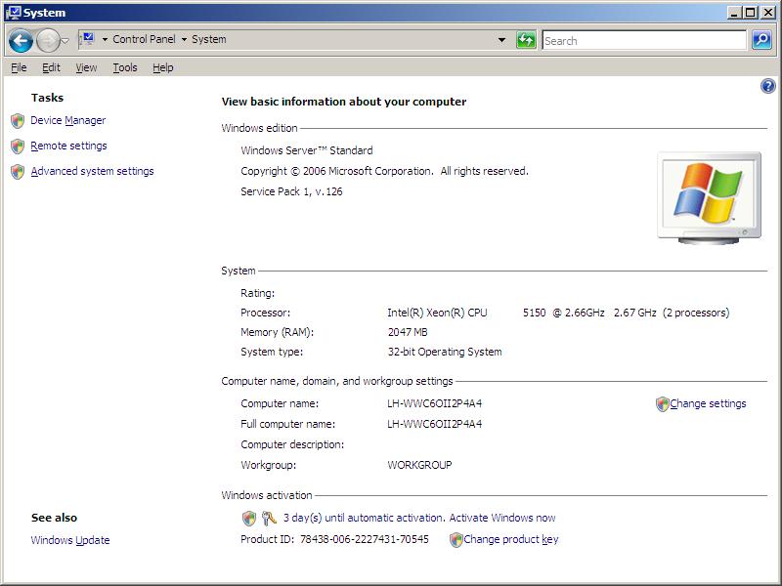Click the keys icon in activation row
Screen dimensions: 782x586
pos(269,519)
